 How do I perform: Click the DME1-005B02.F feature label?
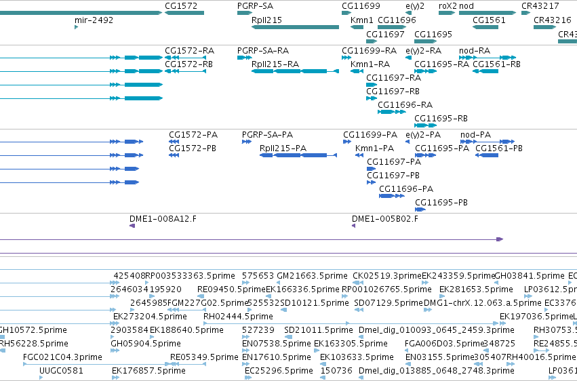pyautogui.click(x=385, y=219)
